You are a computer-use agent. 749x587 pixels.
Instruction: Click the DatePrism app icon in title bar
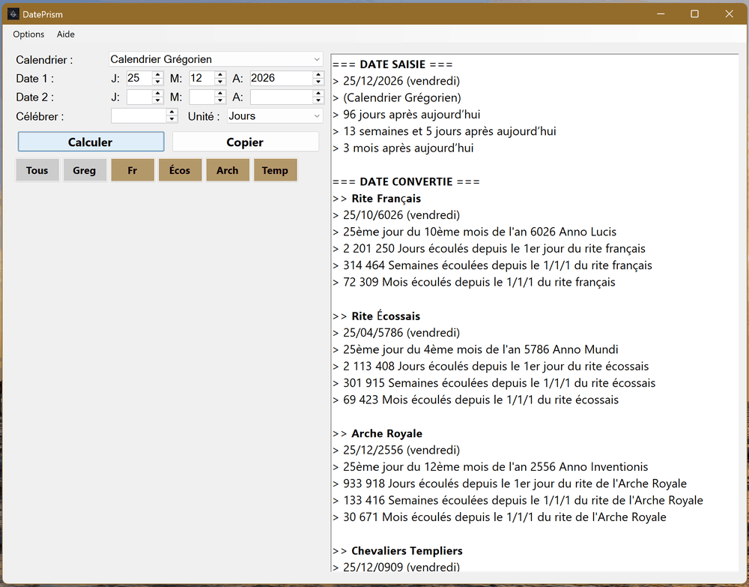tap(13, 13)
